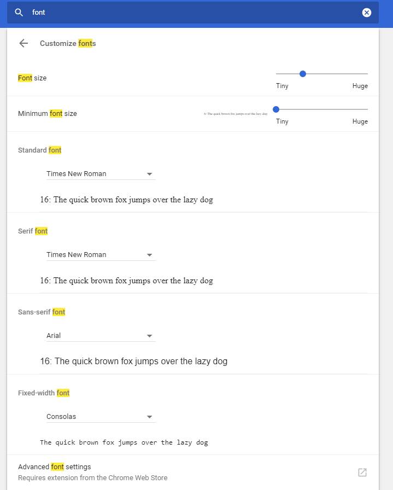Open the Standard font dropdown
This screenshot has width=393, height=490.
[x=101, y=174]
